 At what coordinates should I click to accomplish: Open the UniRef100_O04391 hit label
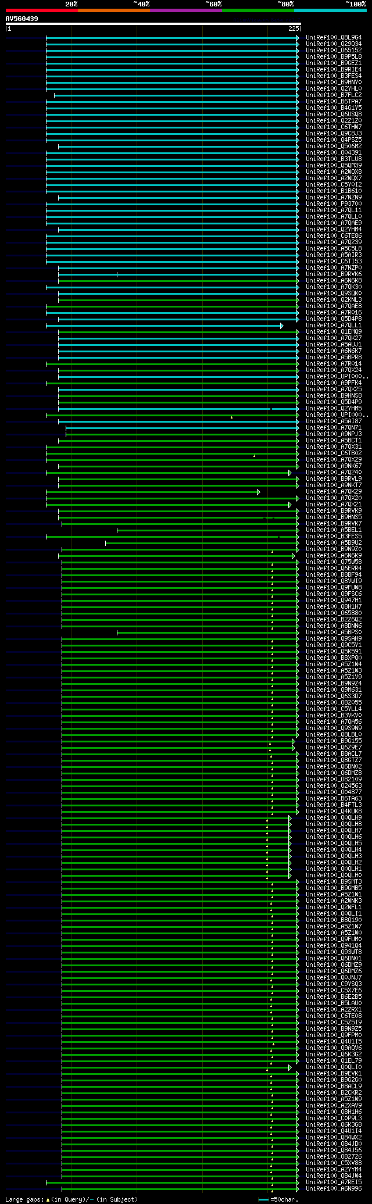(334, 153)
